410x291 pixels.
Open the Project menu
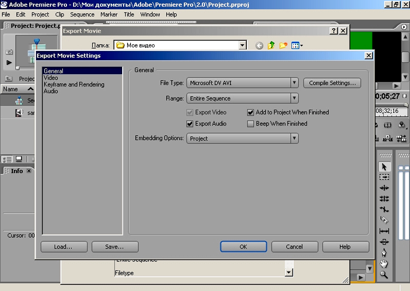[x=40, y=15]
